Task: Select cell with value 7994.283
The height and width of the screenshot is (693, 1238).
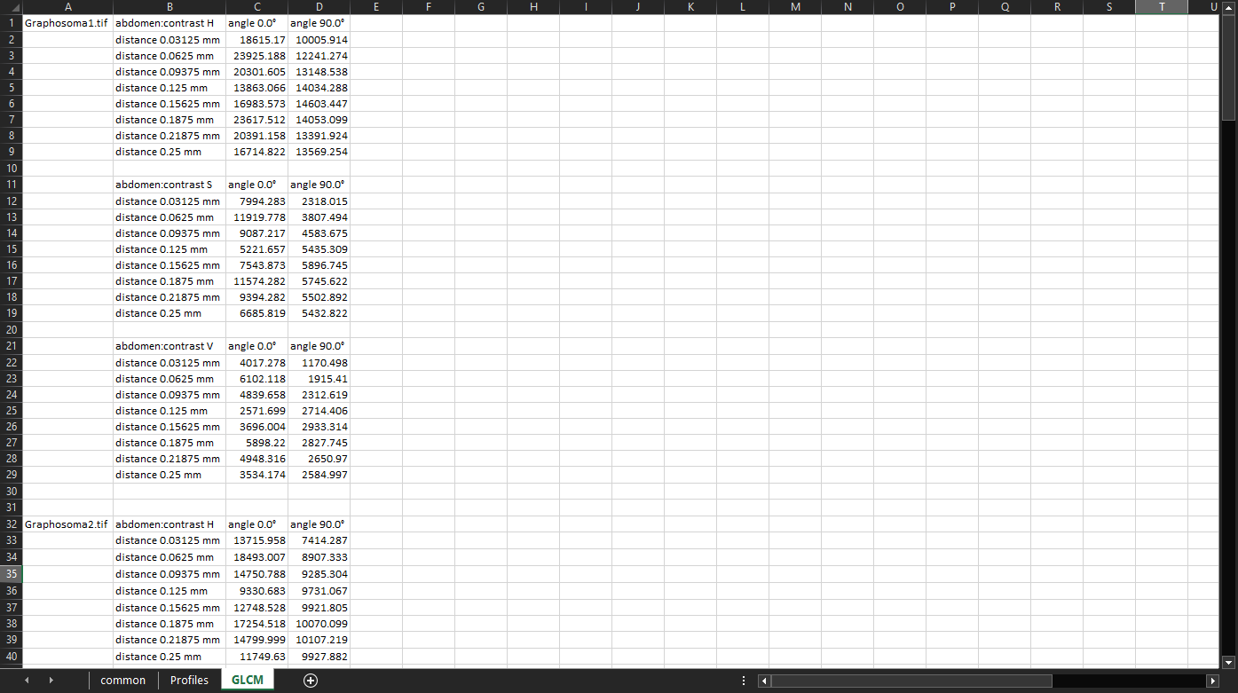Action: tap(256, 201)
